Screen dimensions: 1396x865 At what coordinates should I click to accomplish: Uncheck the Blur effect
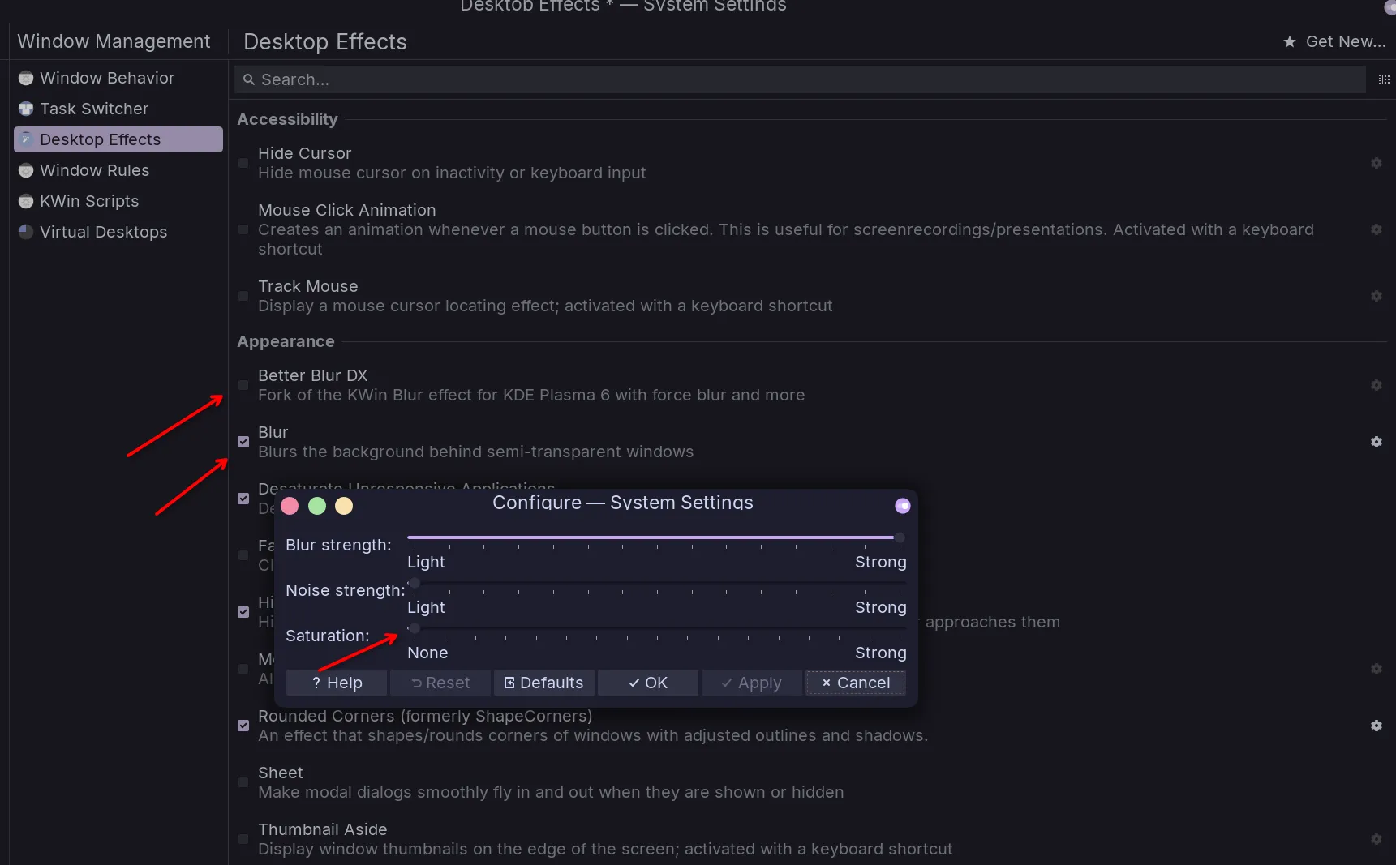pos(243,442)
